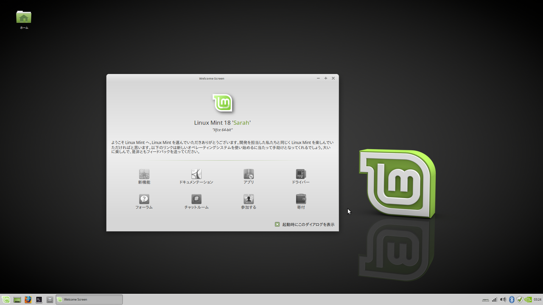Image resolution: width=543 pixels, height=305 pixels.
Task: Minimize the Welcome Screen window
Action: pyautogui.click(x=318, y=78)
